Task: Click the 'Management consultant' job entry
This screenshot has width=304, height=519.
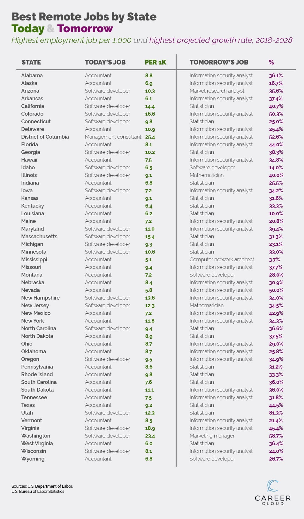Action: [x=113, y=137]
